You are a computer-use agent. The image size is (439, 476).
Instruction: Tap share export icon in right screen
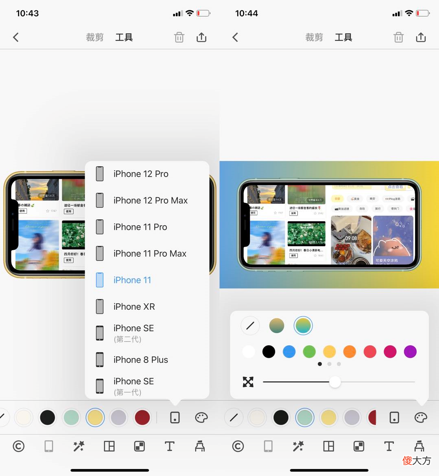pos(421,37)
